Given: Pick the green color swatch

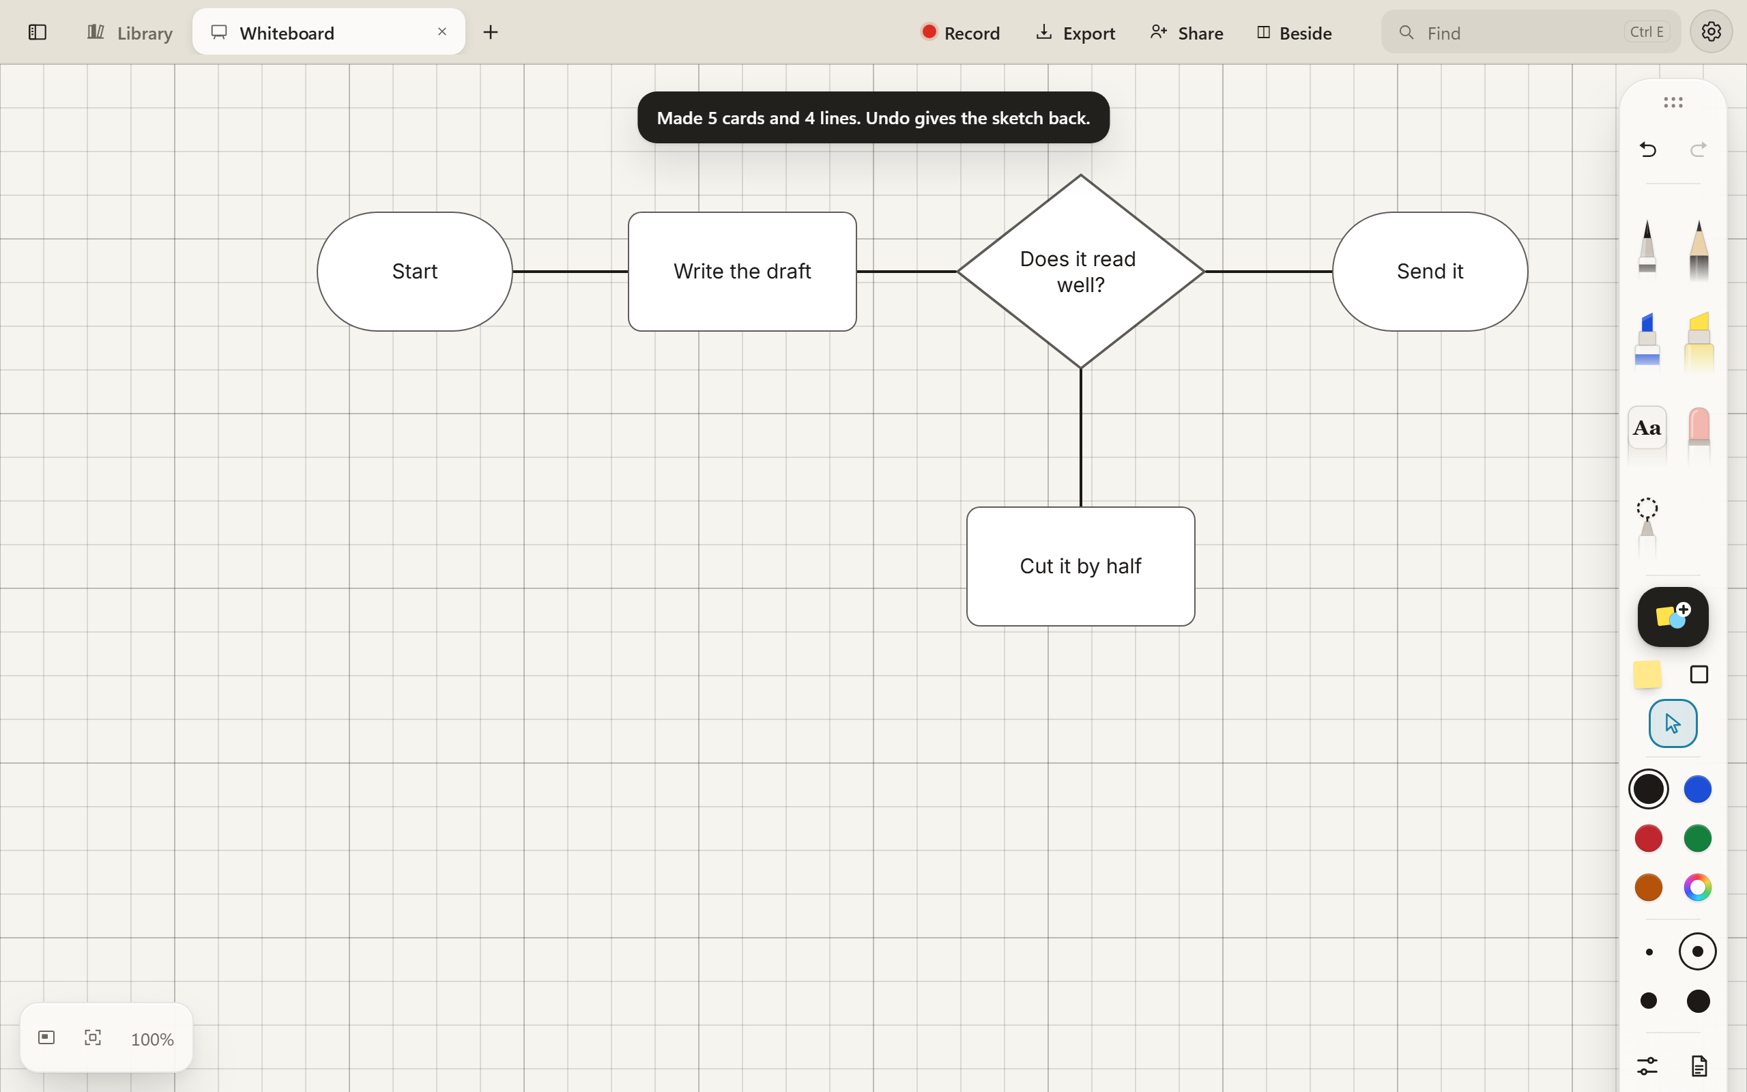Looking at the screenshot, I should tap(1698, 839).
